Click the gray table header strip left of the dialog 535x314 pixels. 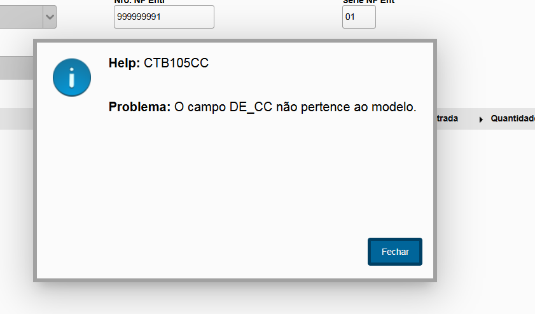[x=17, y=119]
